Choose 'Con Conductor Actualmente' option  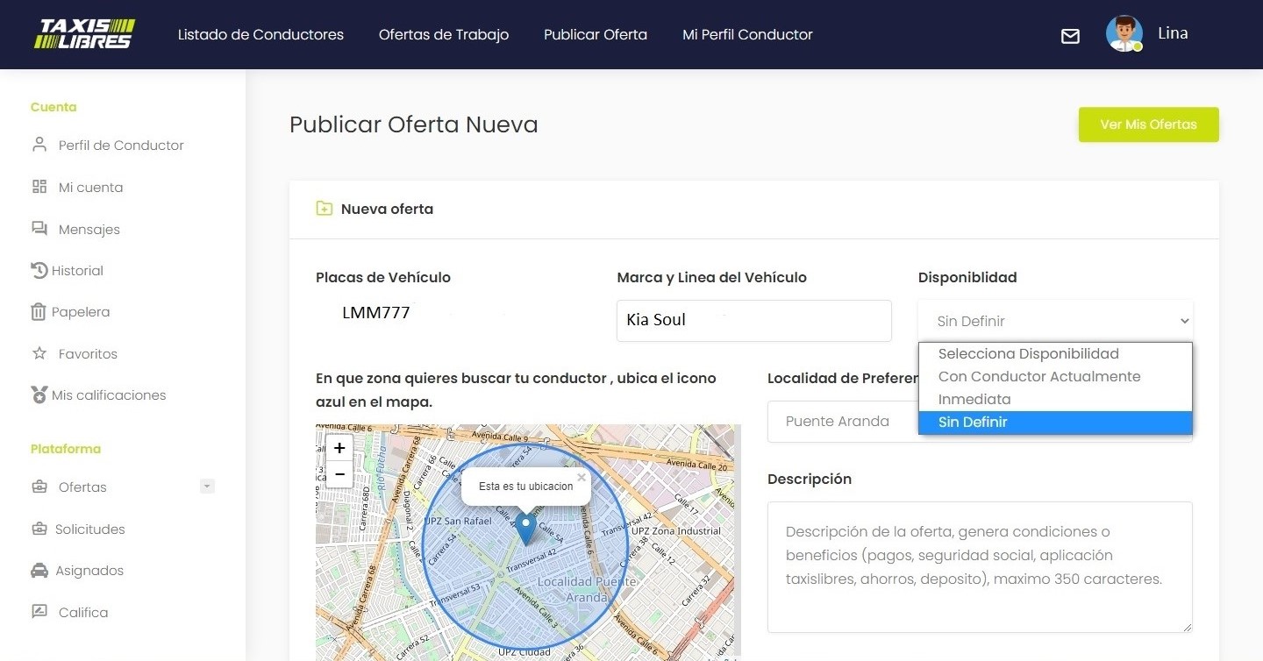1055,377
